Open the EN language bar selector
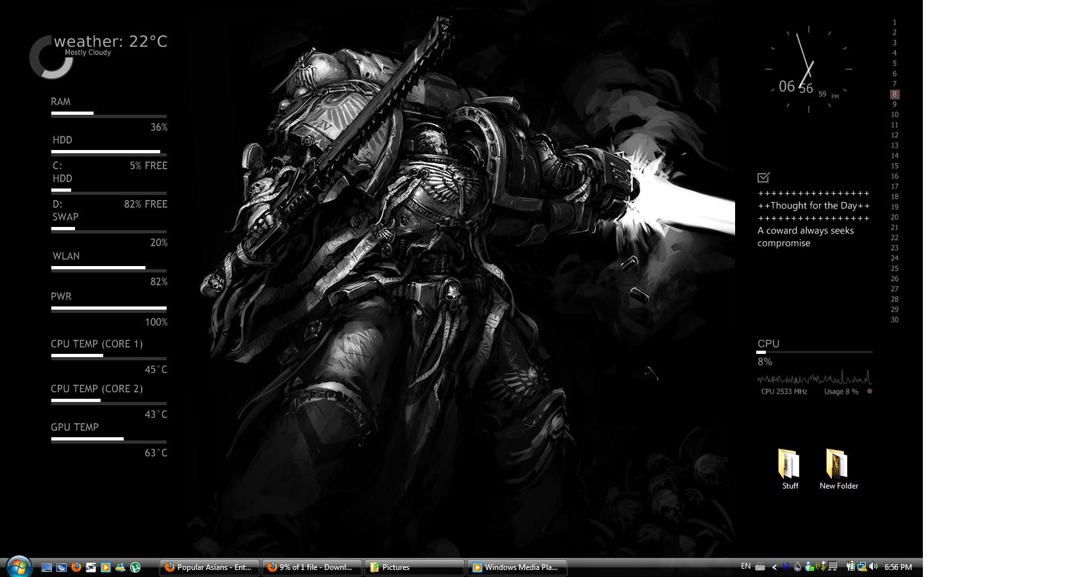Image resolution: width=1069 pixels, height=577 pixels. click(745, 566)
